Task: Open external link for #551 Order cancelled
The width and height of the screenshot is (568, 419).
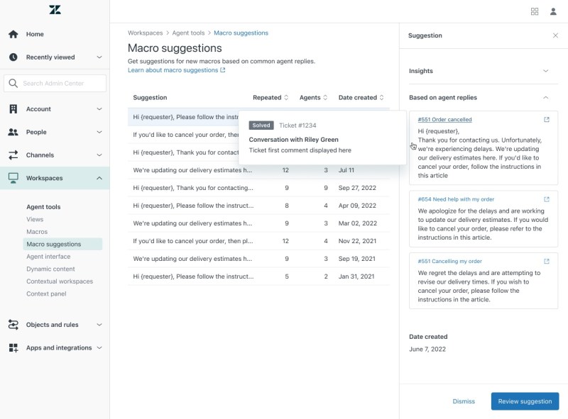Action: pyautogui.click(x=546, y=120)
